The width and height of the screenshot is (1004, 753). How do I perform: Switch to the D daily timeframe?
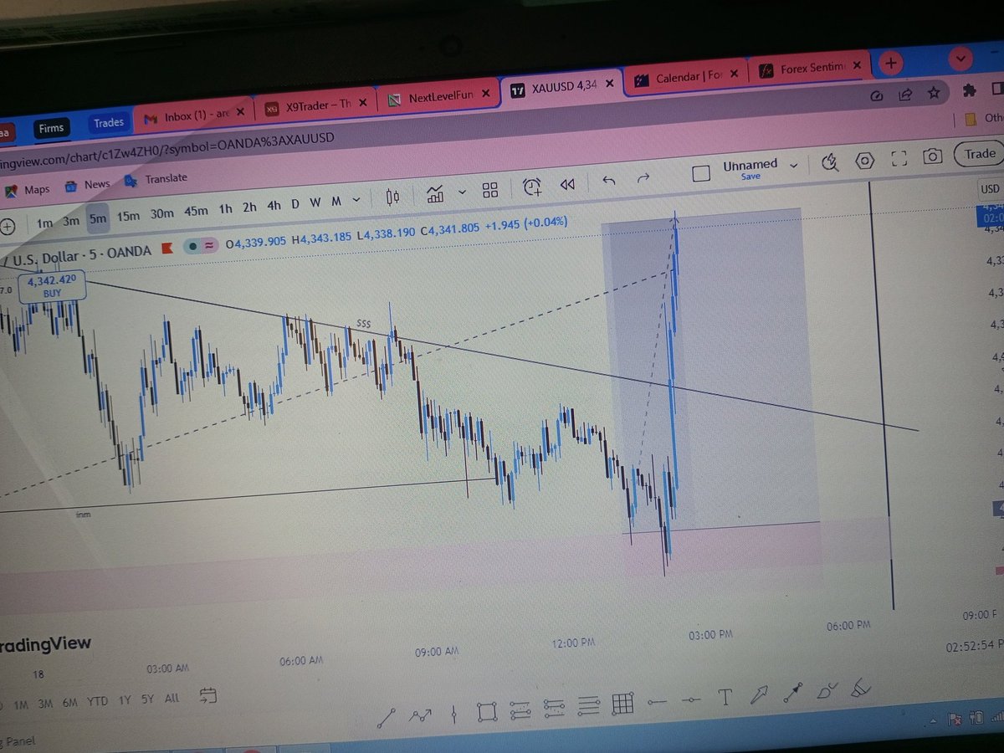pyautogui.click(x=295, y=204)
